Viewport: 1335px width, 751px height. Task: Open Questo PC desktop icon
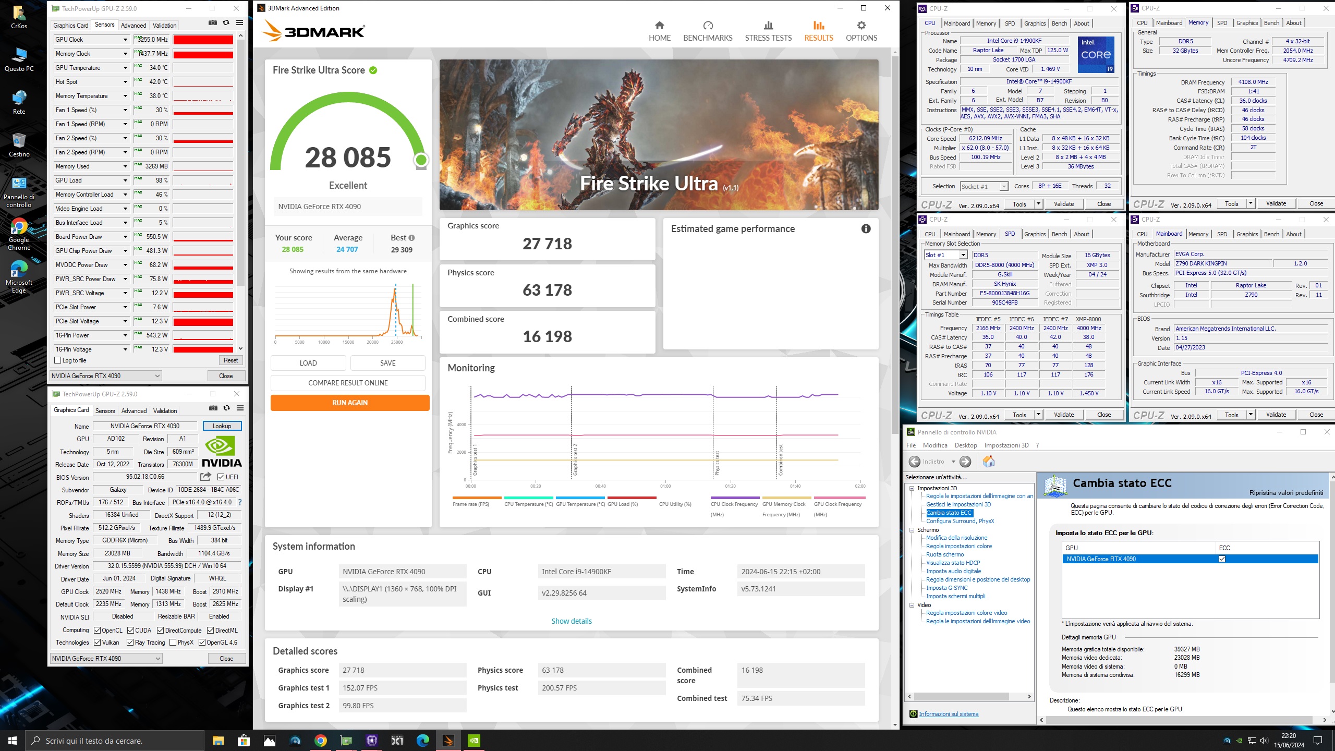19,59
